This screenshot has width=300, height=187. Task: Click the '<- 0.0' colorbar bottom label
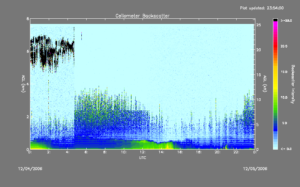[x=286, y=149]
